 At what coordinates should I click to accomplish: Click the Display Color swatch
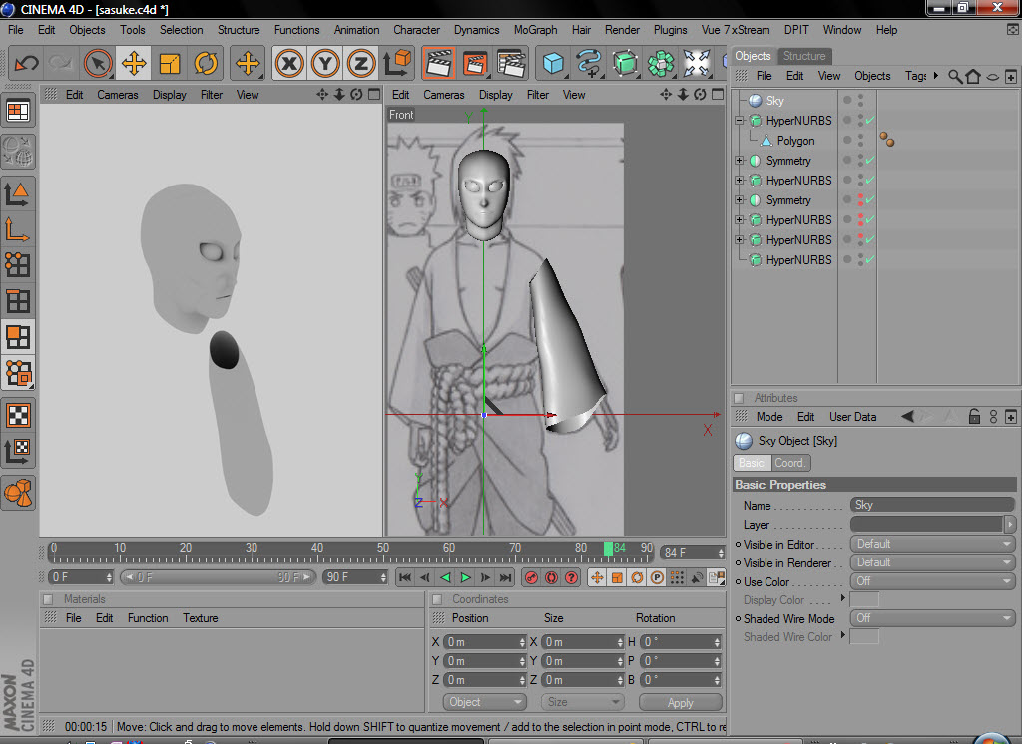865,600
